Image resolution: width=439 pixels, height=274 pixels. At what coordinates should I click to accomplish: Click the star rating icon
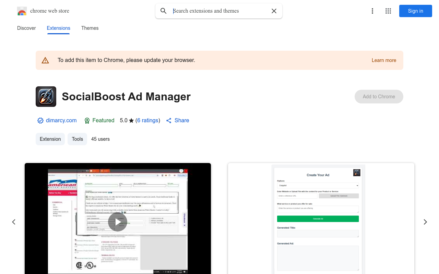131,121
